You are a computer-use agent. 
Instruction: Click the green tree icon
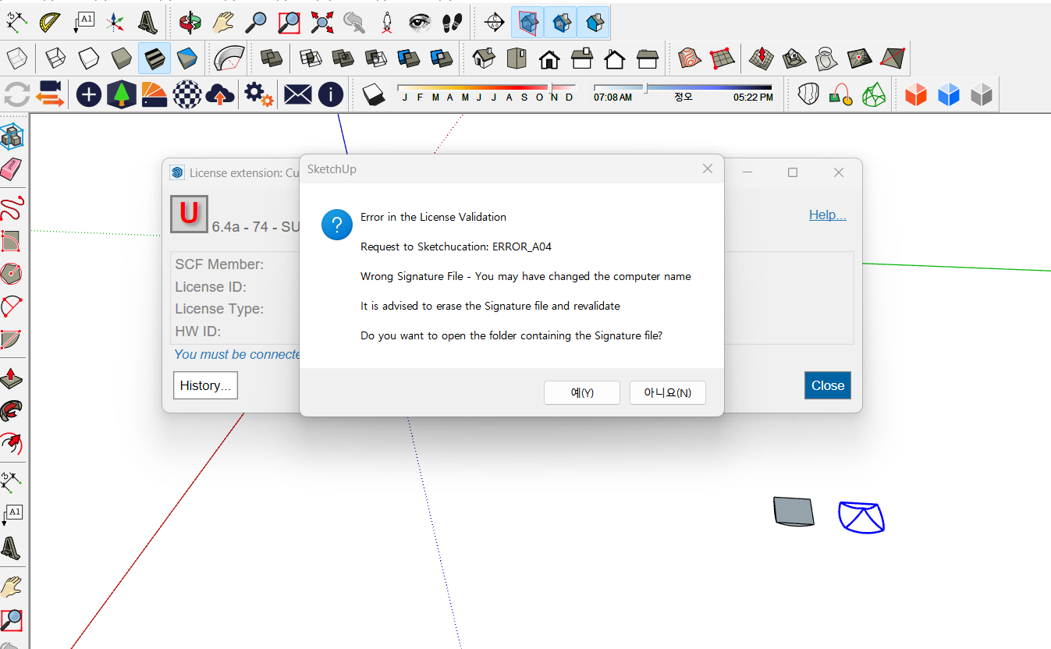(x=122, y=95)
